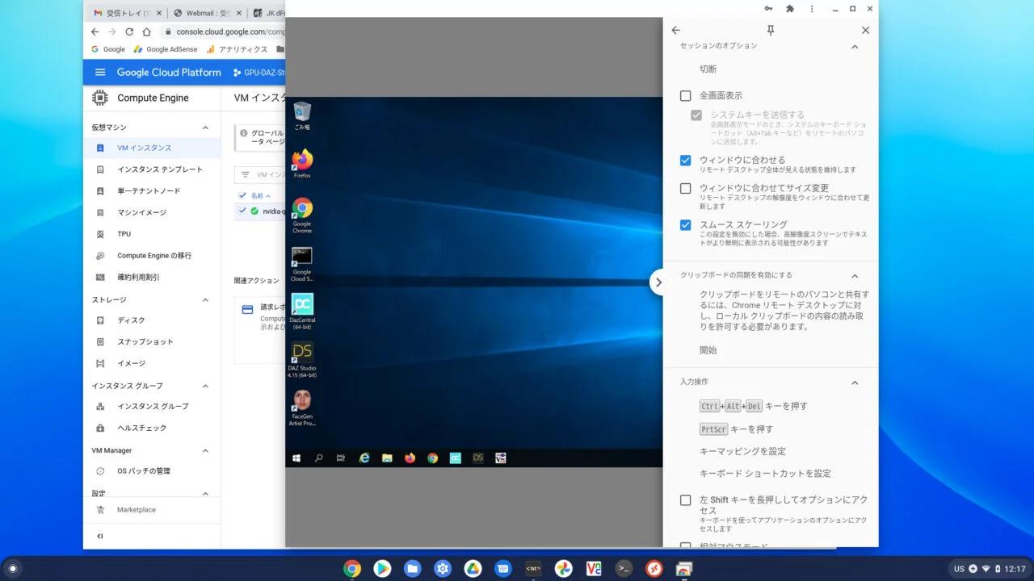Collapse ストレージ sidebar group
This screenshot has height=581, width=1034.
tap(205, 300)
